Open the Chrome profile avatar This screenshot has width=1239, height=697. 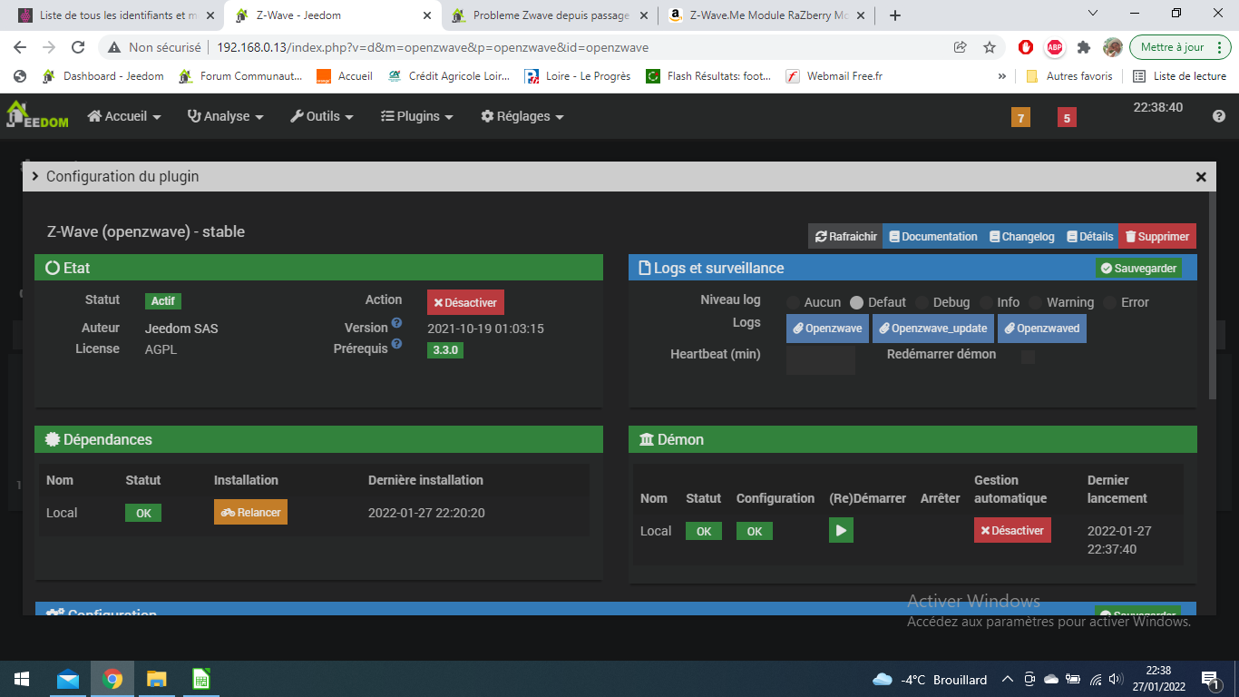pos(1113,47)
